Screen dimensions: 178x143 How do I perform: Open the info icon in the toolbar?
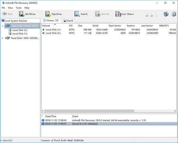166,14
